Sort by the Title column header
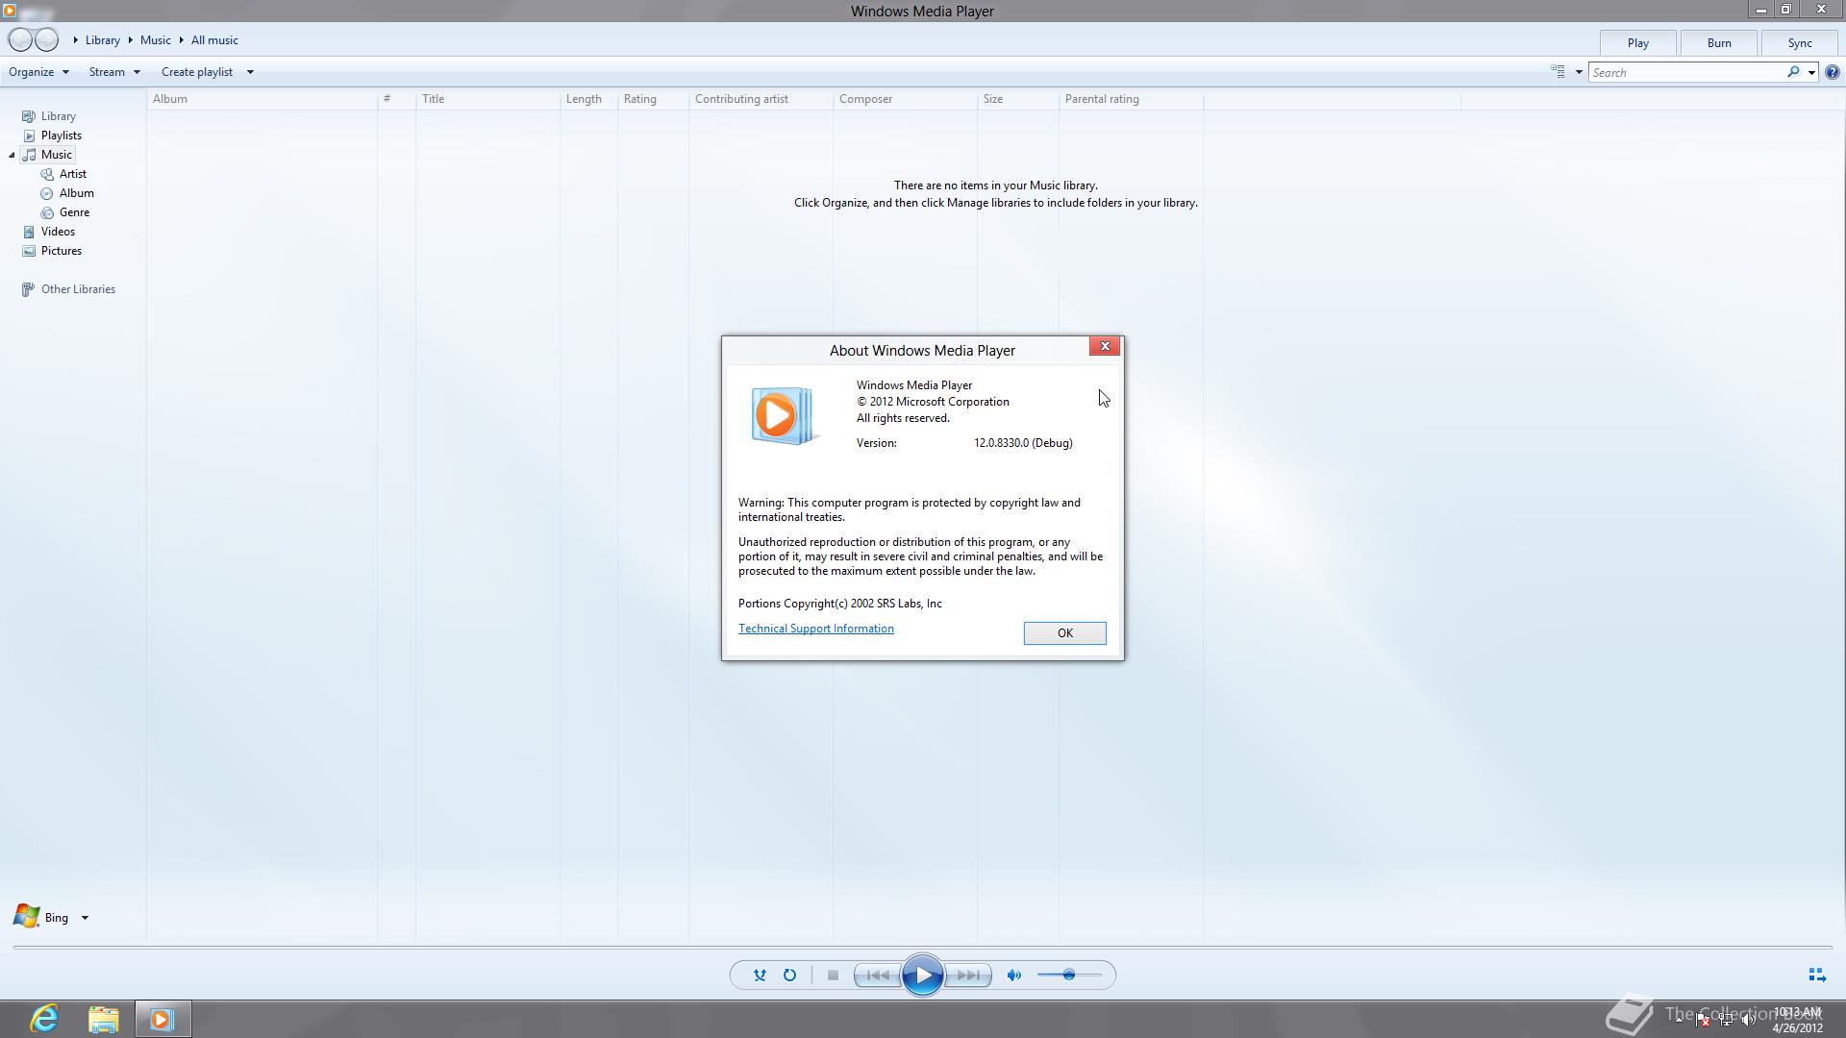Screen dimensions: 1846x1038 tap(487, 99)
